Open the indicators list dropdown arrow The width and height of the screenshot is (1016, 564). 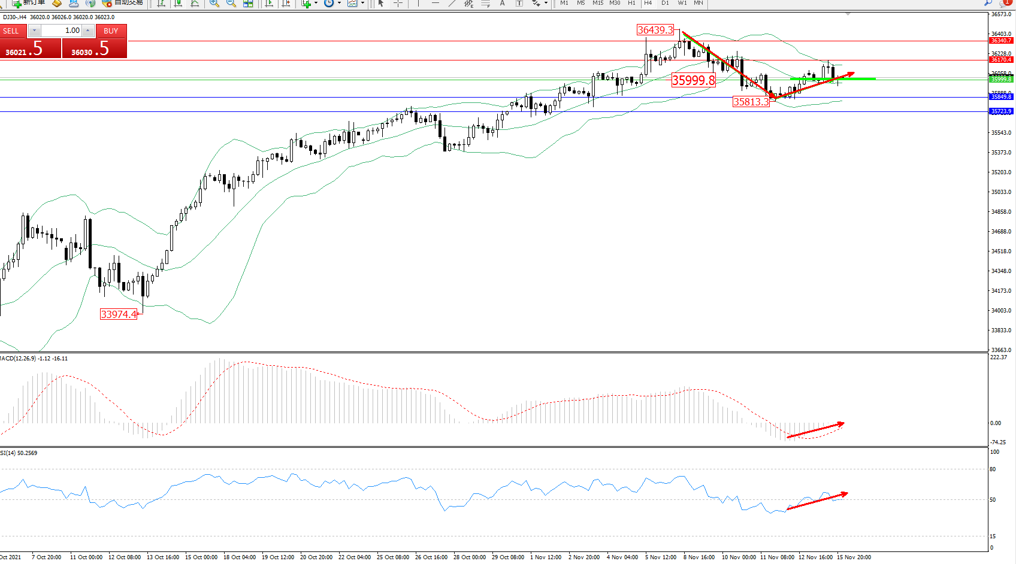pyautogui.click(x=316, y=3)
